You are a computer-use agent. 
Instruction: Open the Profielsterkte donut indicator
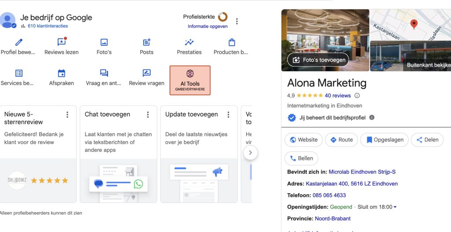pyautogui.click(x=222, y=17)
